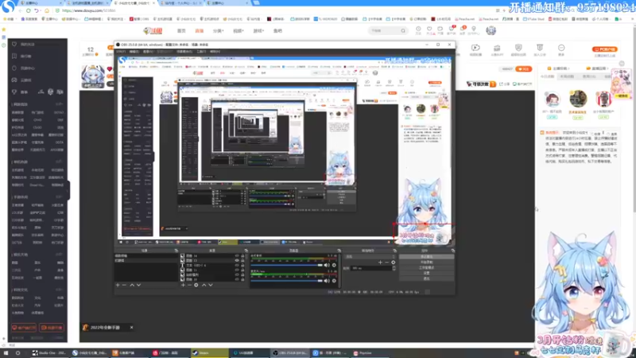
Task: Add a scene transition with plus icon
Action: point(380,263)
